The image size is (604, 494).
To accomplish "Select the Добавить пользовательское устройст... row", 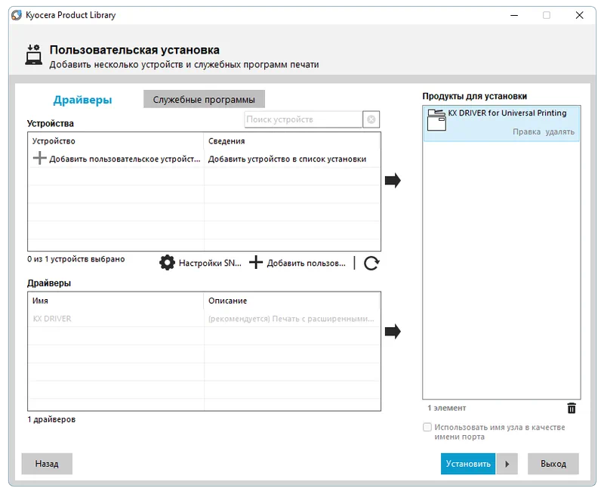I will 204,159.
